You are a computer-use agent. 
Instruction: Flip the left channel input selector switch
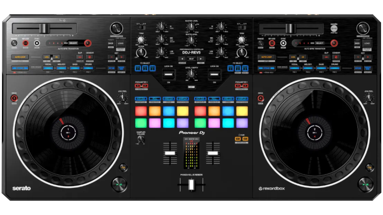click(x=141, y=27)
